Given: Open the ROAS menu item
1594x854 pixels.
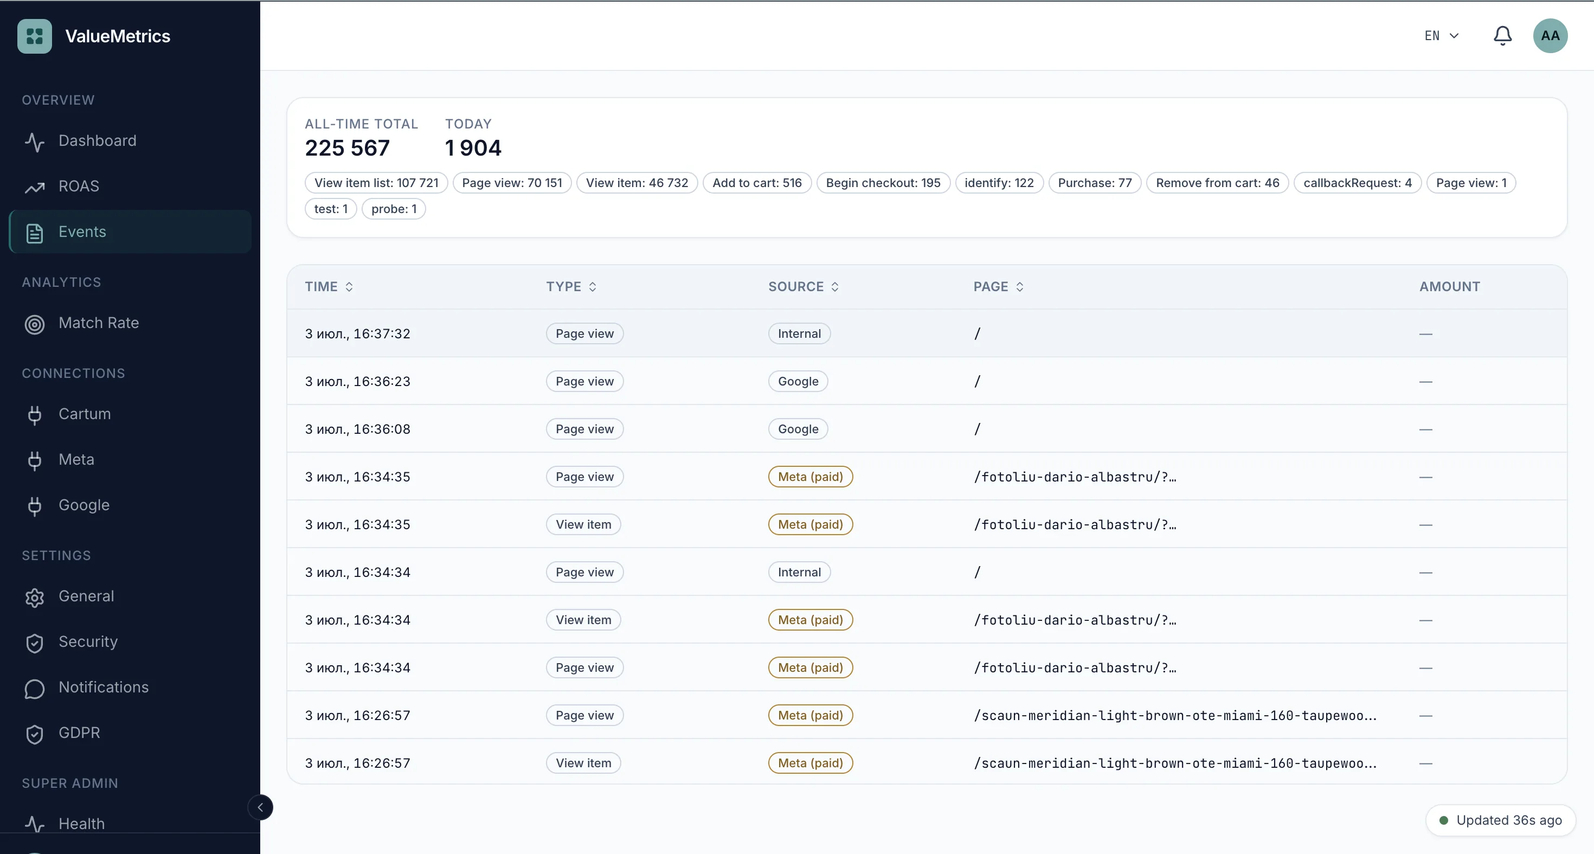Looking at the screenshot, I should point(131,187).
